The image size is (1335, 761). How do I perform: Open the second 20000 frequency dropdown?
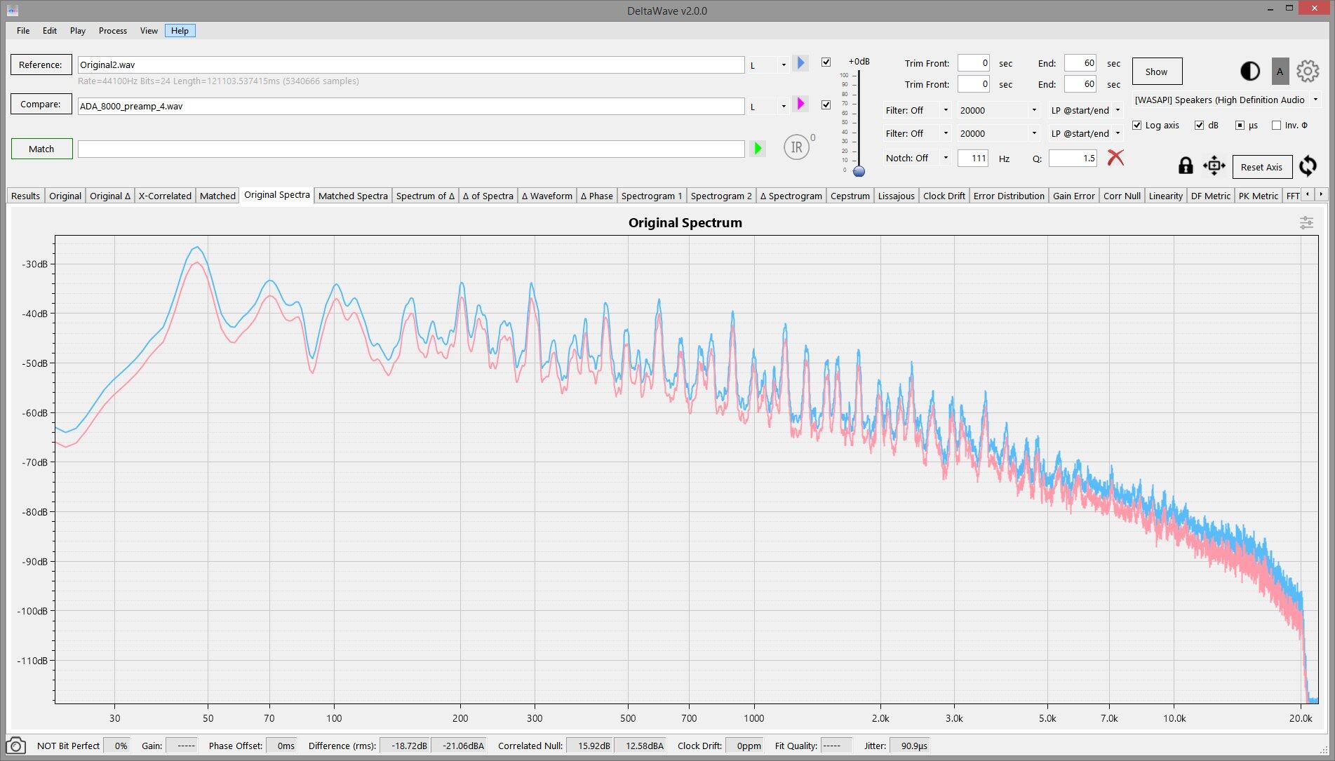tap(998, 133)
